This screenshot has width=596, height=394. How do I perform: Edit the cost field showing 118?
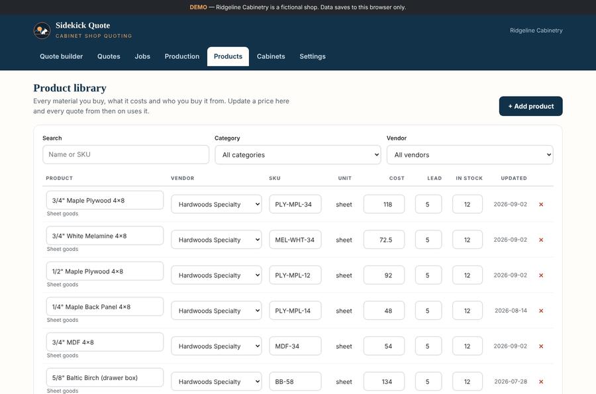(x=384, y=205)
